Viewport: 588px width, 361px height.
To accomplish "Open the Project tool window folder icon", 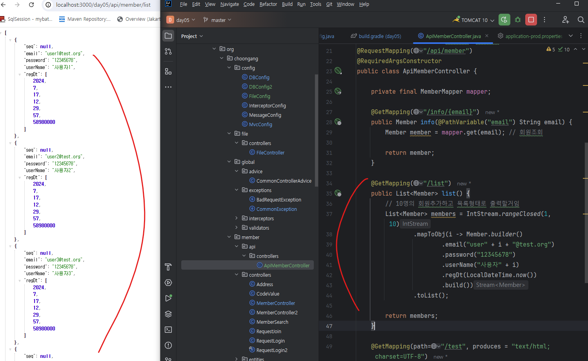I will tap(168, 36).
